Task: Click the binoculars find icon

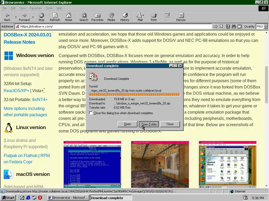Action: [234, 26]
